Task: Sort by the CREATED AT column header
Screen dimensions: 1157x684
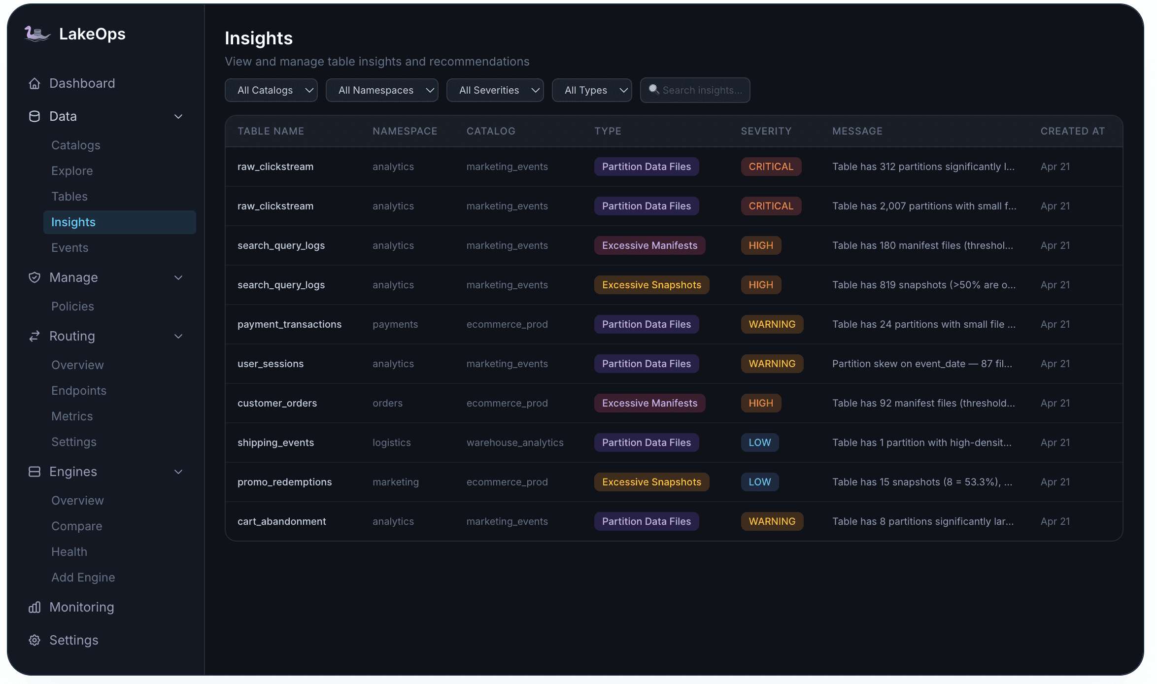Action: (1073, 131)
